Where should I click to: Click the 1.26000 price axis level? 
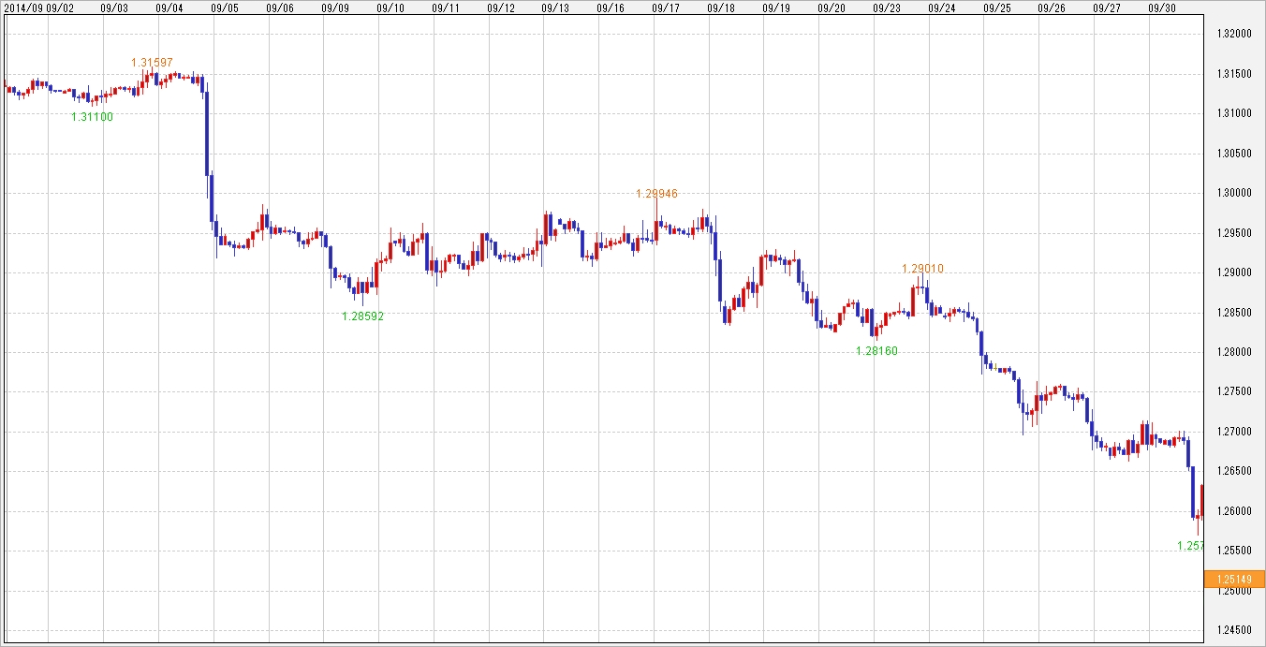click(1232, 511)
